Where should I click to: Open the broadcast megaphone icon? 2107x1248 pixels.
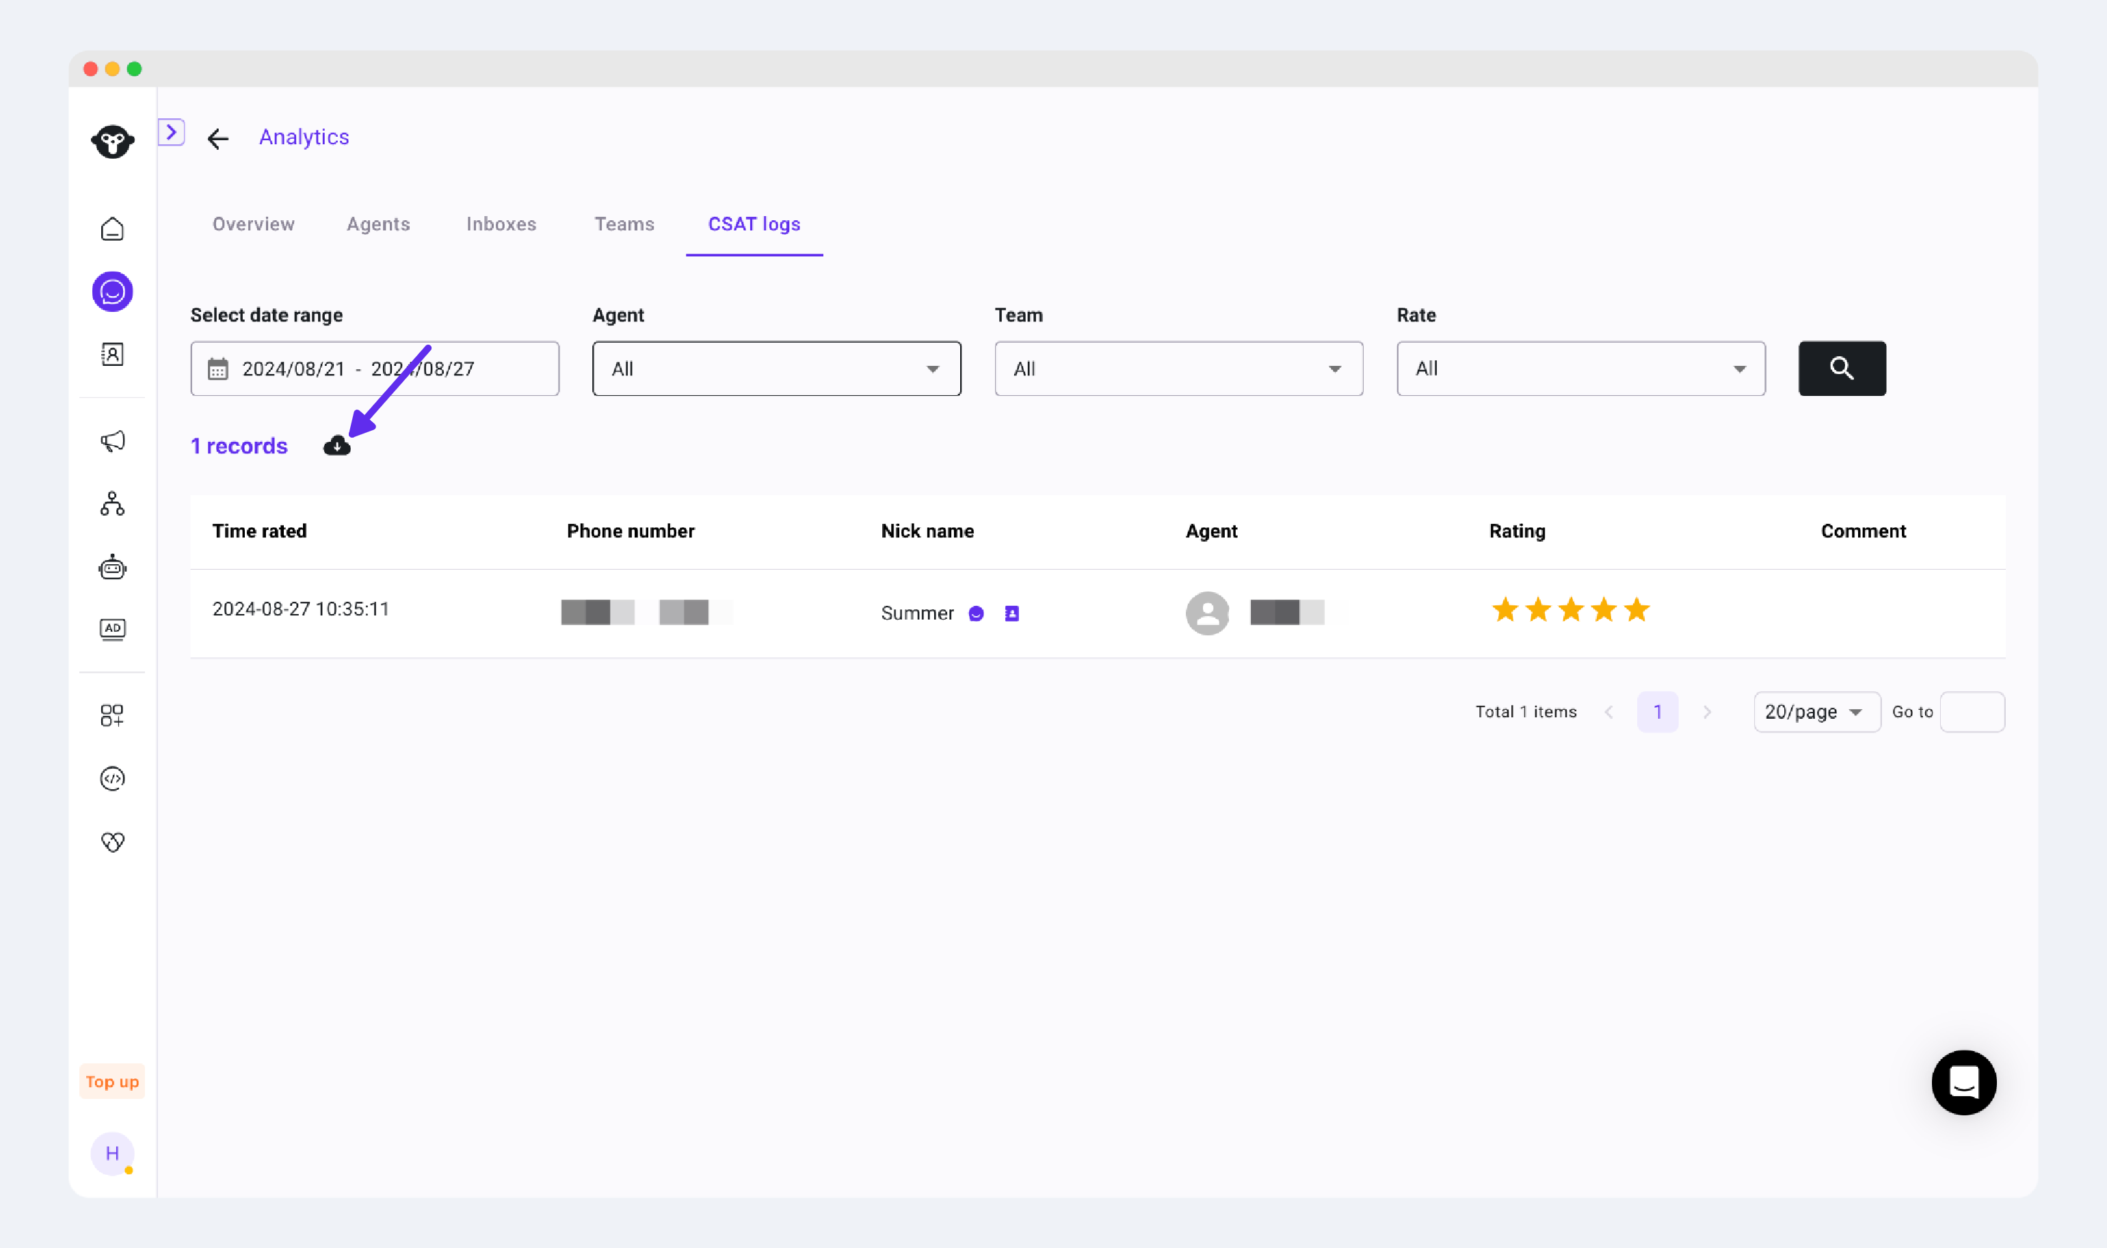[x=112, y=440]
